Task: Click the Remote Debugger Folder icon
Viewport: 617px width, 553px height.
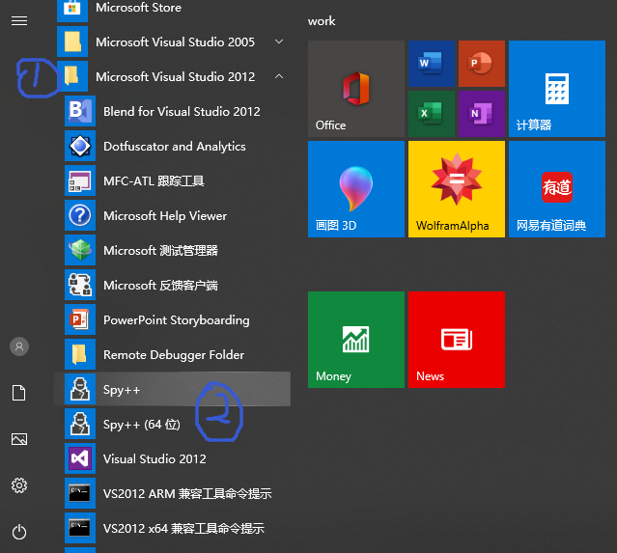Action: pos(80,354)
